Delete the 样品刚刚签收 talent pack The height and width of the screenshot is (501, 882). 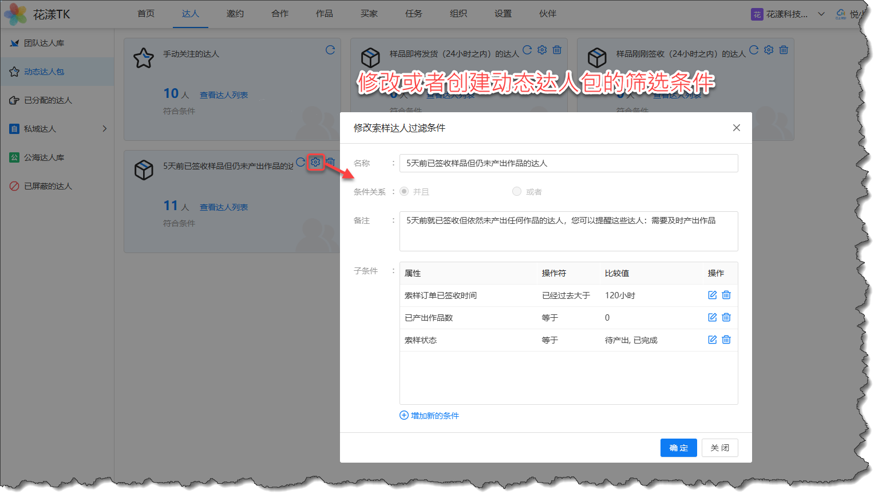coord(784,50)
